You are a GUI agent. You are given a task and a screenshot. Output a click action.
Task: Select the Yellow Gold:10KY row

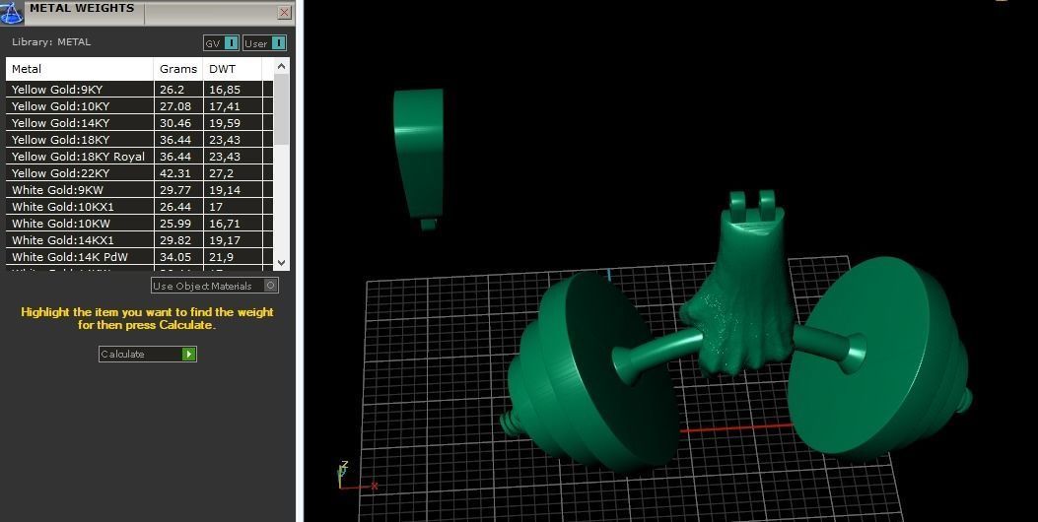point(139,105)
